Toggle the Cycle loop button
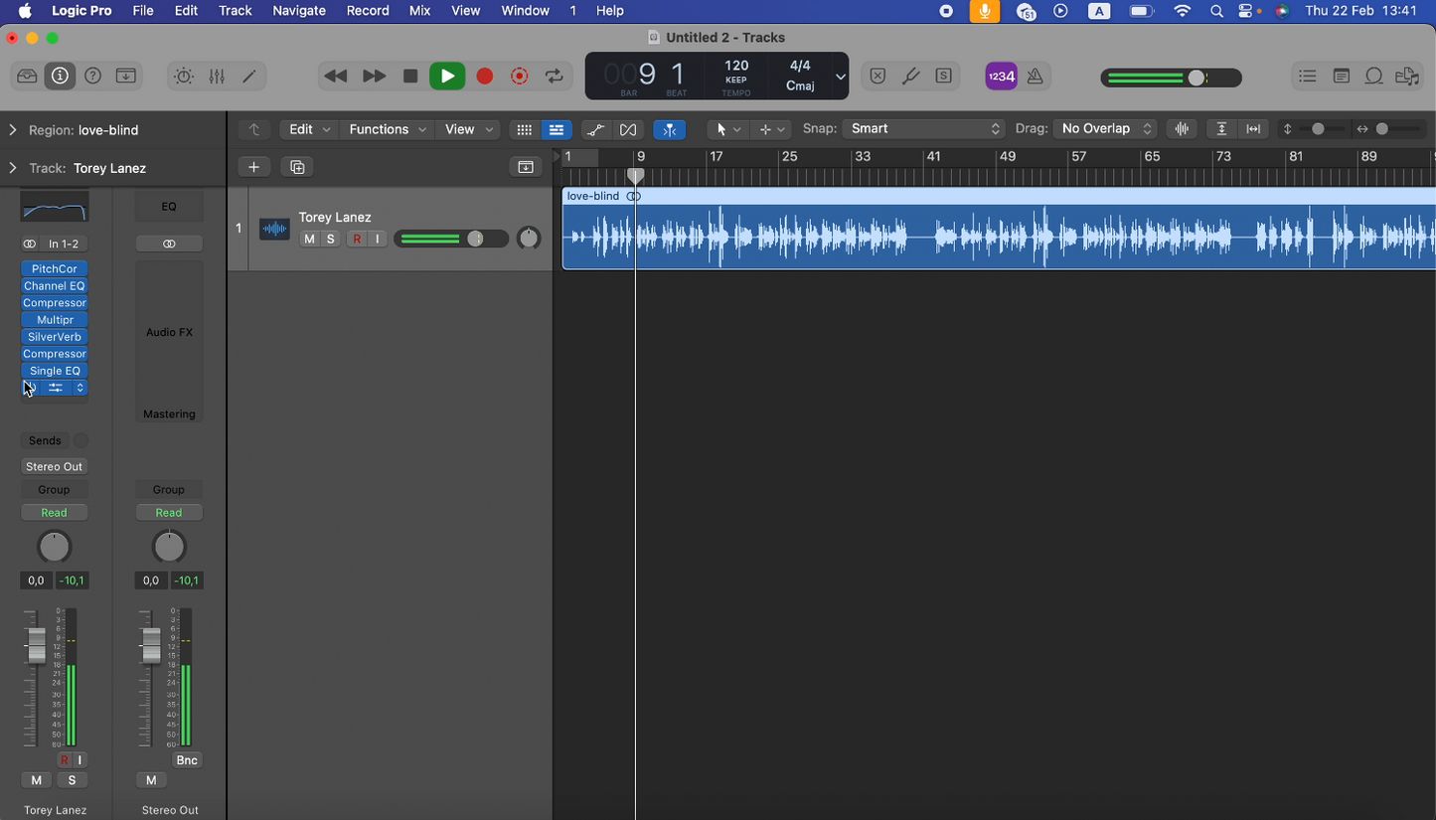This screenshot has width=1436, height=820. point(555,77)
